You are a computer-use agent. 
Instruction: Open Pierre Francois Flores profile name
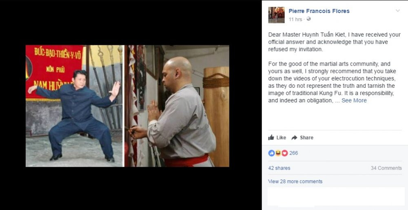pyautogui.click(x=319, y=11)
